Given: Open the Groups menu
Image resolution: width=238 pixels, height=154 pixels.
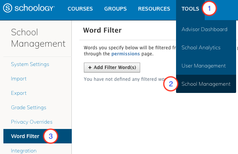Looking at the screenshot, I should pos(115,9).
